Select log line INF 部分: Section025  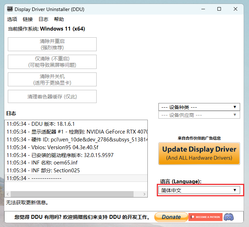click(x=76, y=171)
